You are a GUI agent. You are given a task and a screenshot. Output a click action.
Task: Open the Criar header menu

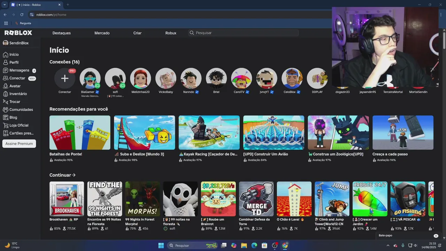tap(137, 33)
